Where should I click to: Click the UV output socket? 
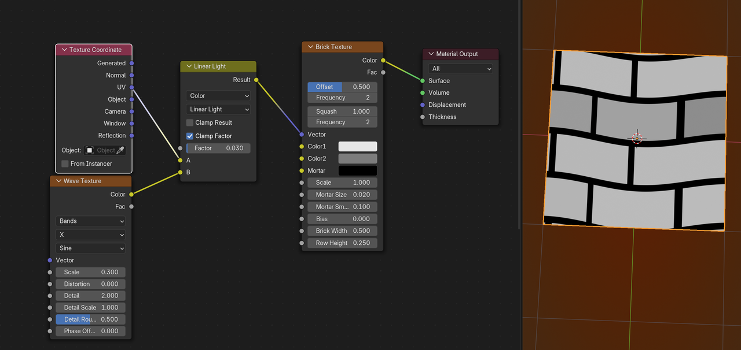(132, 87)
